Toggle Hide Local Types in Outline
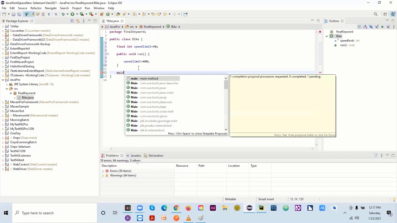Viewport: 397px width, 223px height. 388,27
